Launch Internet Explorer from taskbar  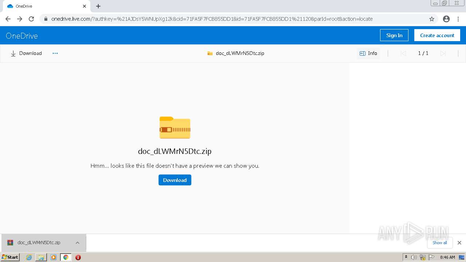click(29, 257)
